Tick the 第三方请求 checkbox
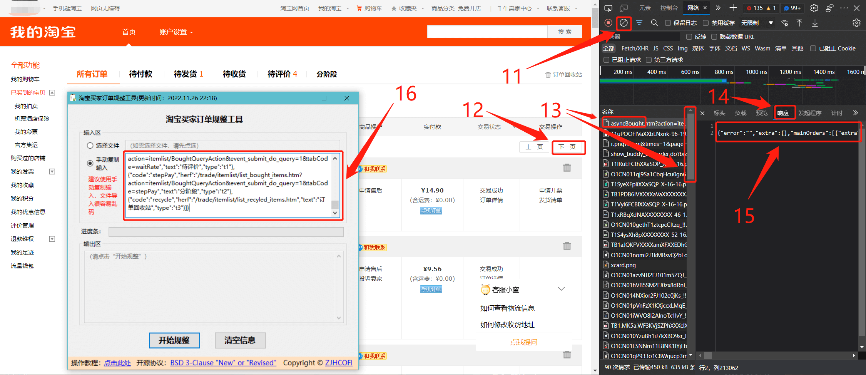The image size is (866, 375). 649,60
